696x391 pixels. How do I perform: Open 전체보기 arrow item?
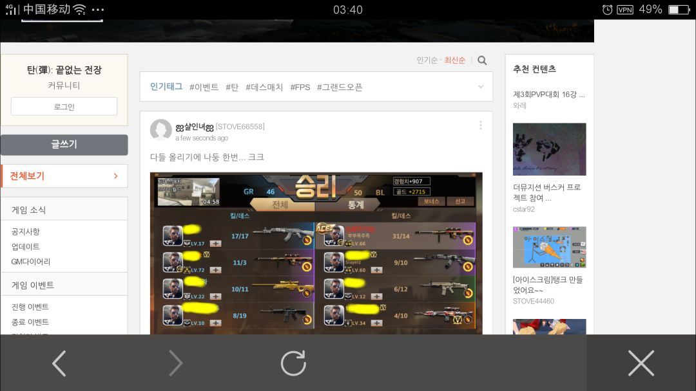pyautogui.click(x=64, y=176)
